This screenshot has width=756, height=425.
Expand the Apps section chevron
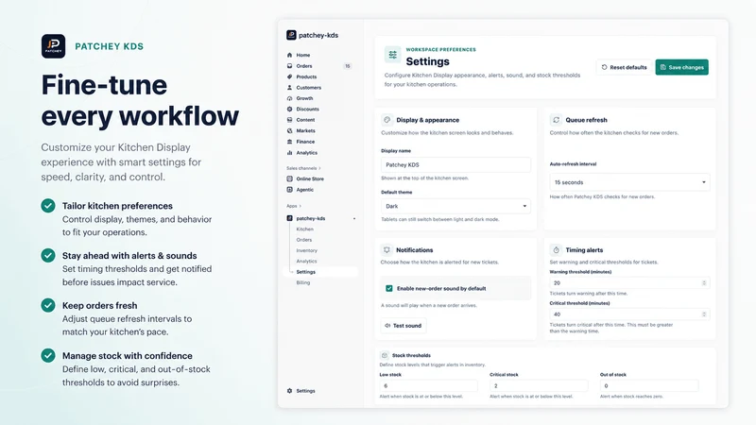point(301,206)
